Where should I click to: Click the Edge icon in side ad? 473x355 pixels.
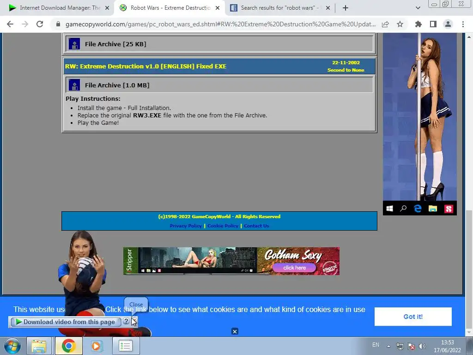[418, 208]
